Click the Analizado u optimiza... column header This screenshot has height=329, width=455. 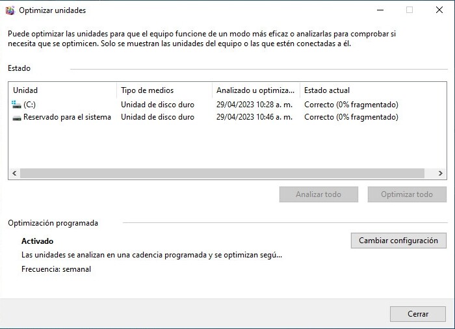point(255,90)
